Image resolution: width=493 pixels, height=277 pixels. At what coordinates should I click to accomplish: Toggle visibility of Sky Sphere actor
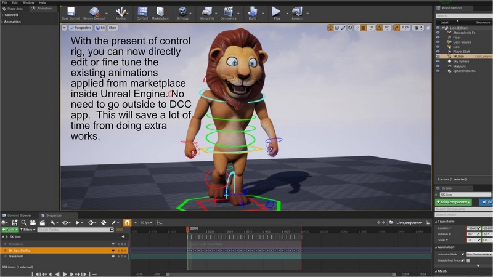[438, 60]
